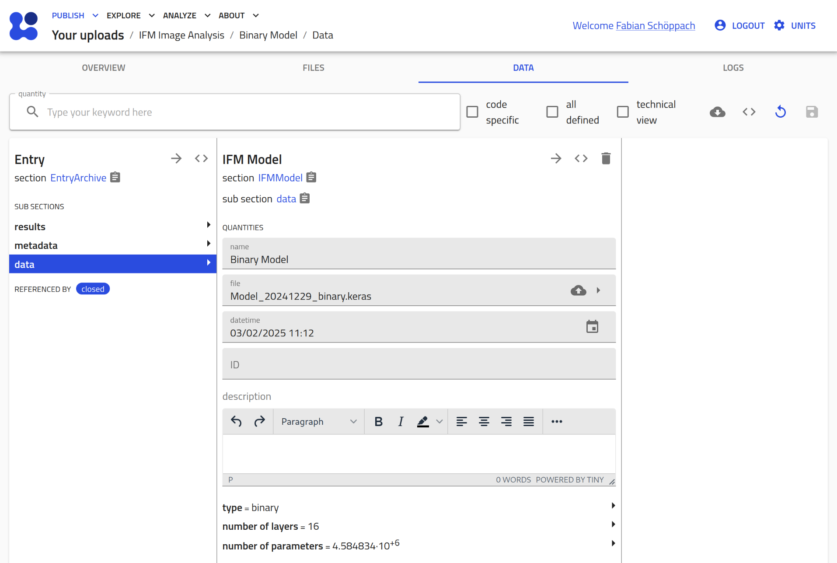Open the Paragraph format dropdown
The image size is (837, 563).
click(x=319, y=422)
